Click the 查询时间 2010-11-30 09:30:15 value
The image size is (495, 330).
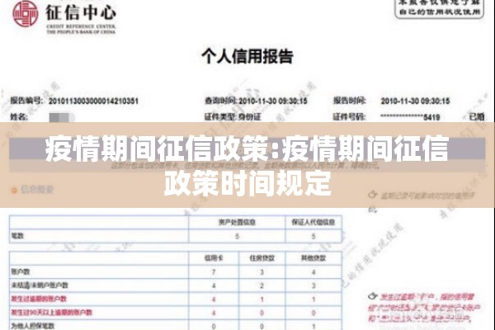(x=273, y=101)
